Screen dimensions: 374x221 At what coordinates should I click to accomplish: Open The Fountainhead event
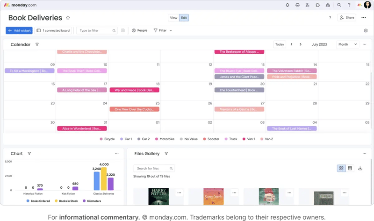pos(239,90)
